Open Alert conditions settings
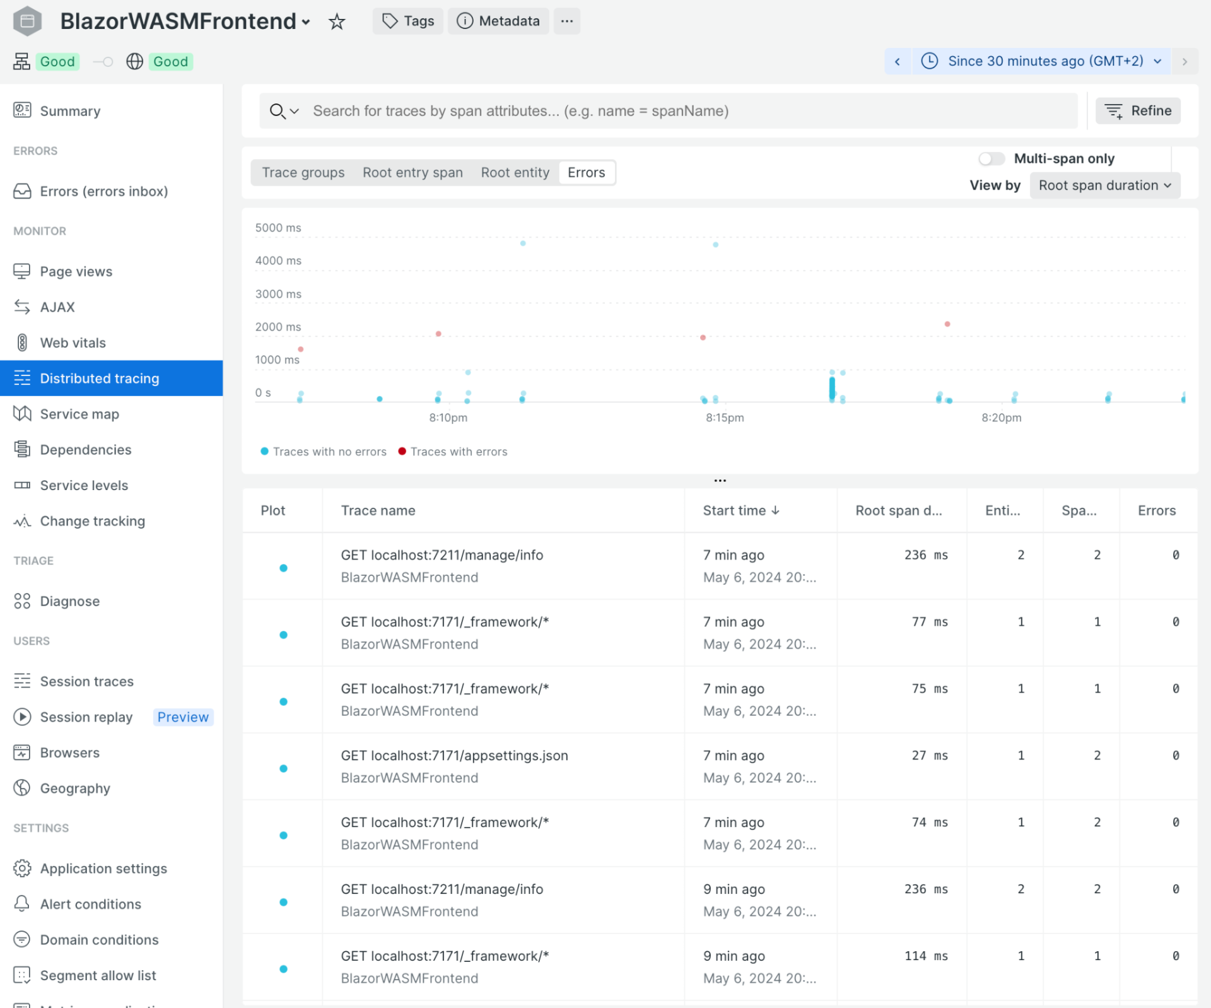1211x1008 pixels. (90, 904)
